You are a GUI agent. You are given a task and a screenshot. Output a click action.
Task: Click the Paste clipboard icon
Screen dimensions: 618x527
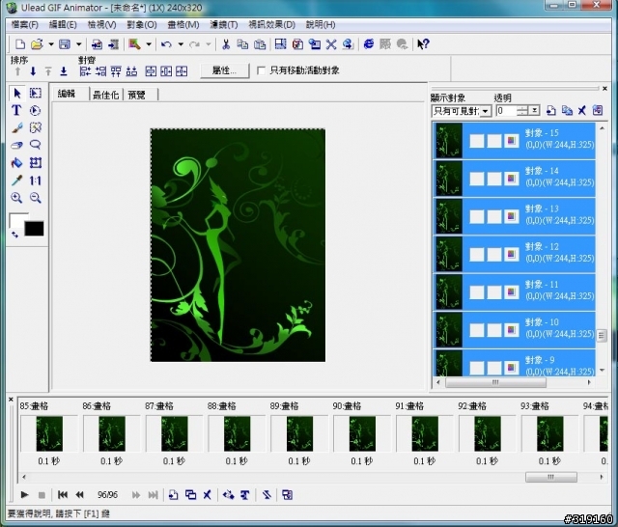[260, 44]
